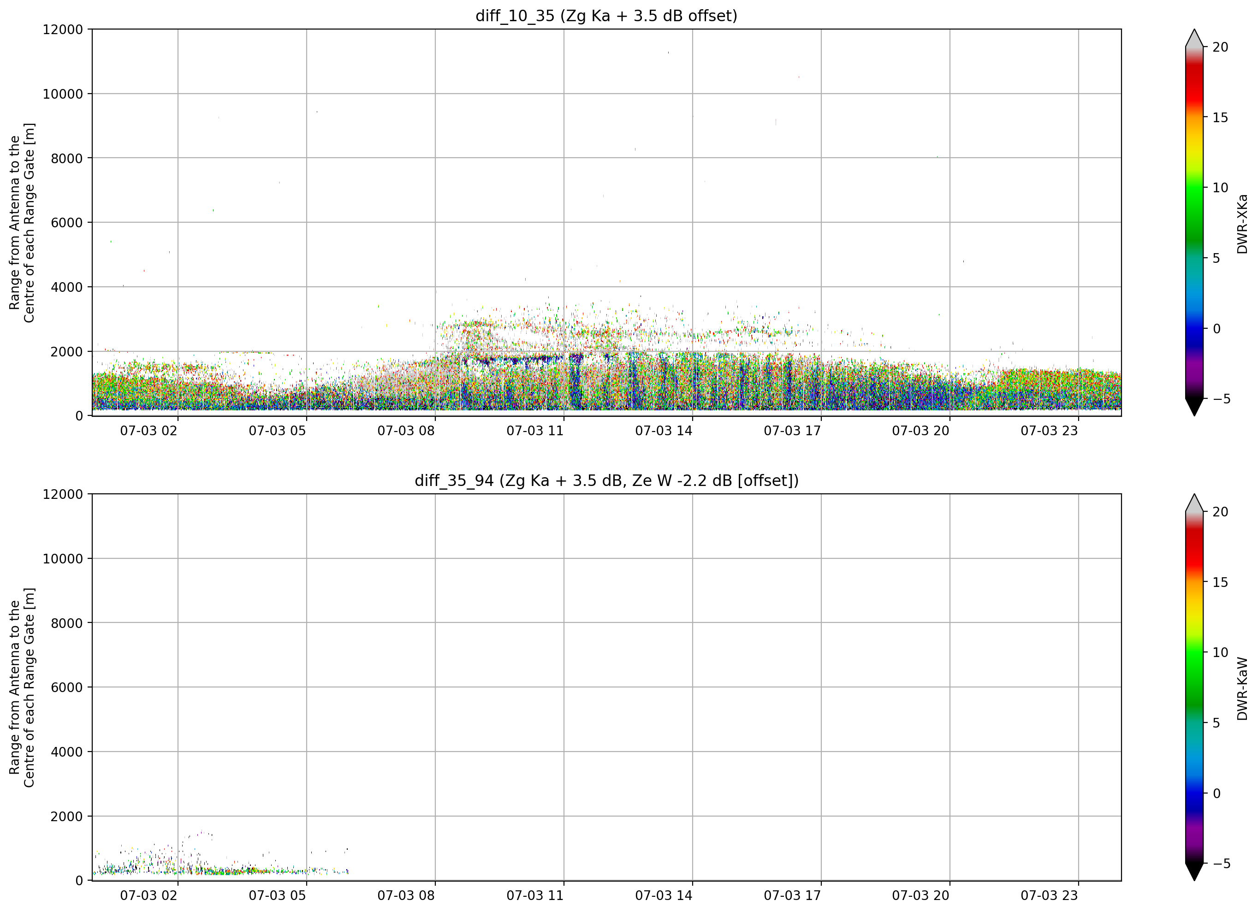Click the 6000 y-tick on the diff_35_94 plot

66,688
